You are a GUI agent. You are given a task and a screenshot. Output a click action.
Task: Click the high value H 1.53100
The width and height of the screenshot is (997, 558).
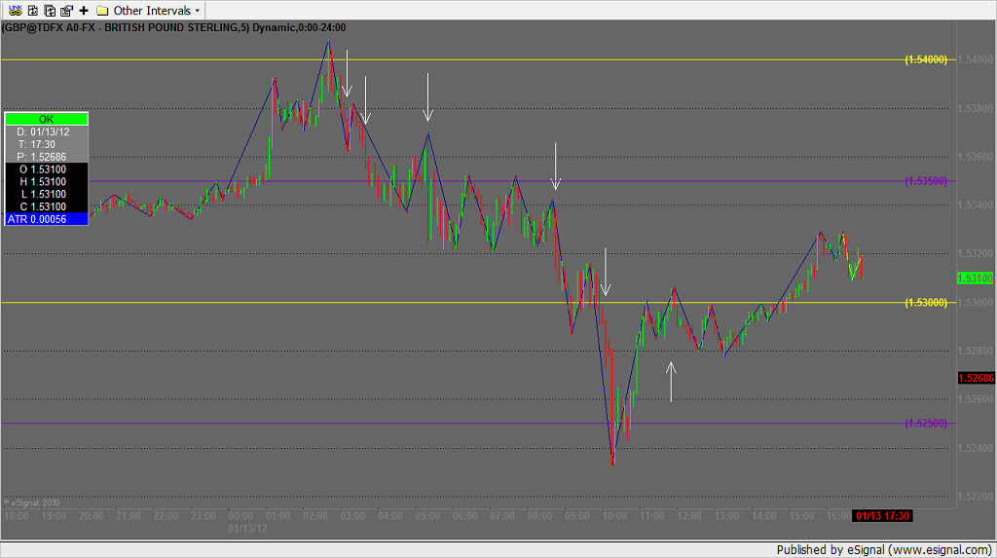pyautogui.click(x=47, y=182)
